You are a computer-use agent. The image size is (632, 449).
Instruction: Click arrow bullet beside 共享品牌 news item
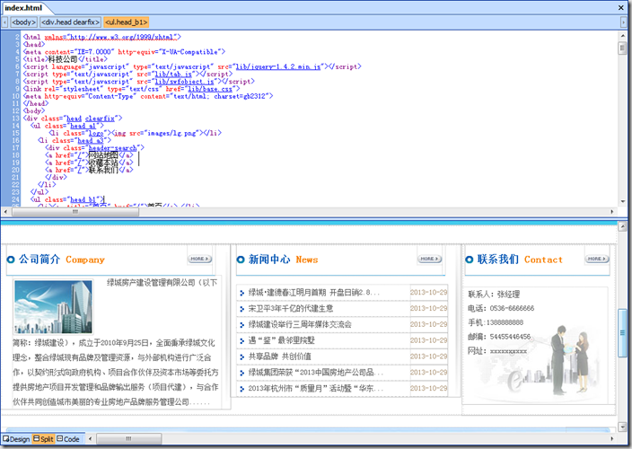click(241, 357)
